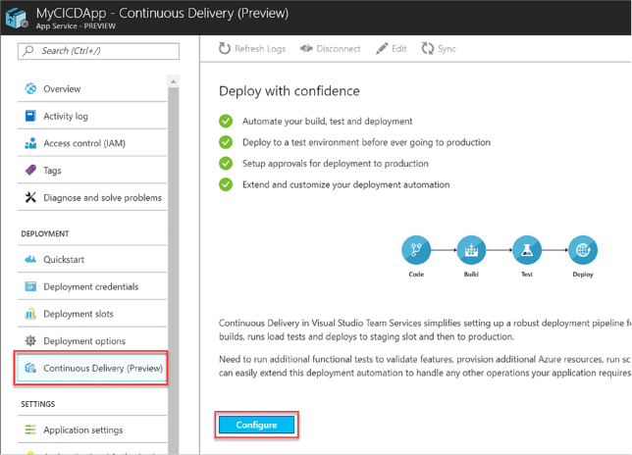Open Deployment slots entry
Viewport: 632px width, 455px height.
[x=92, y=314]
